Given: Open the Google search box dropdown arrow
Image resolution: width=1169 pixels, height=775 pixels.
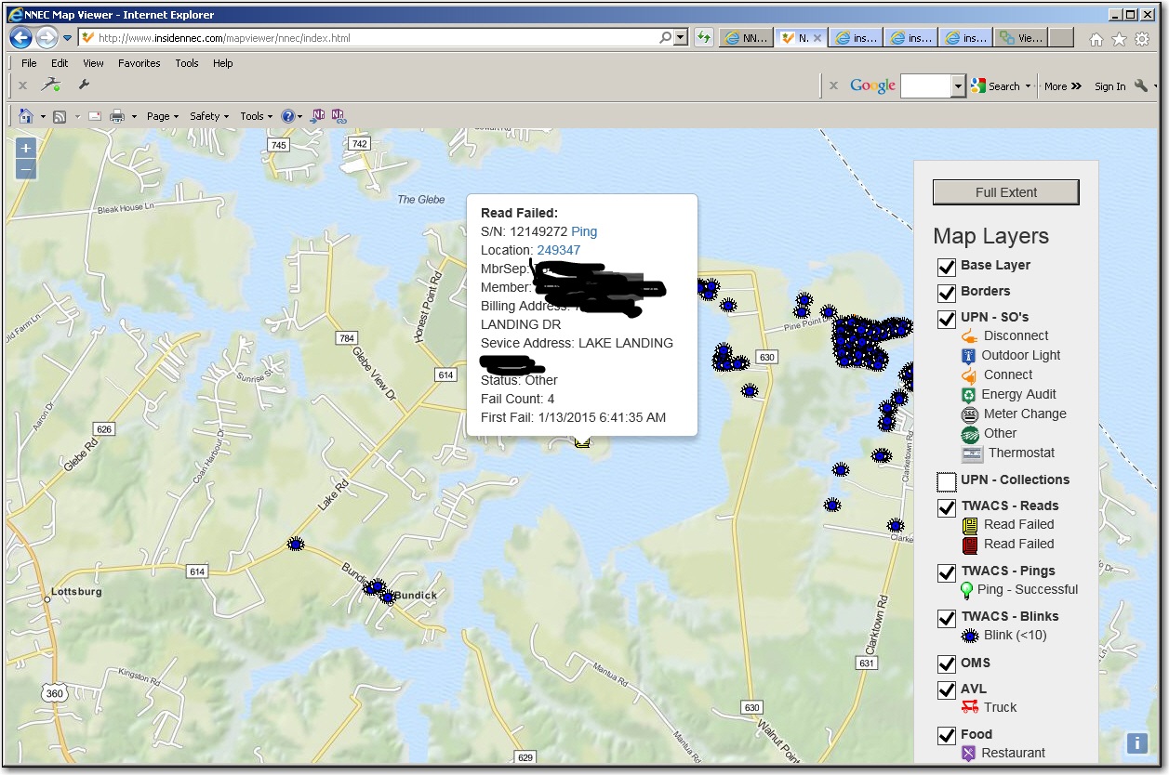Looking at the screenshot, I should pos(958,86).
